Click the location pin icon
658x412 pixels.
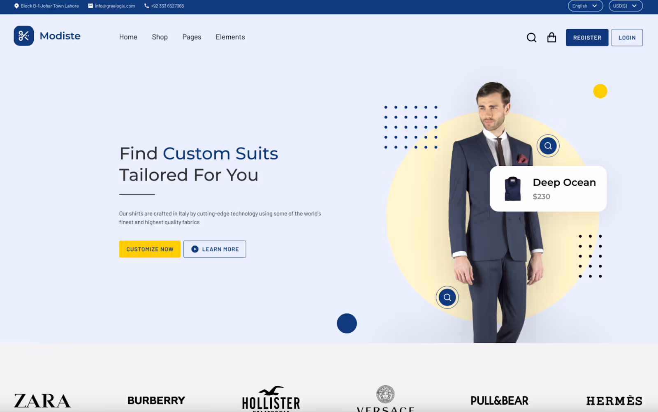tap(16, 6)
